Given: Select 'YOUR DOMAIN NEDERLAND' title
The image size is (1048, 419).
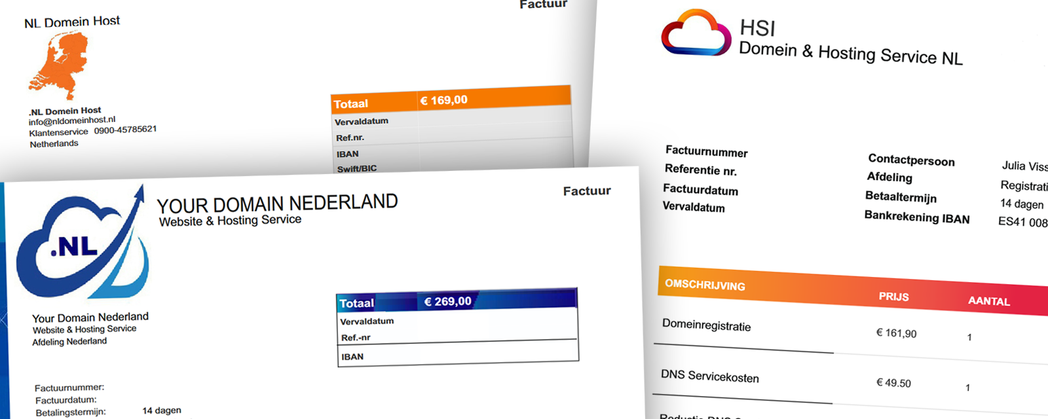Looking at the screenshot, I should pos(277,204).
